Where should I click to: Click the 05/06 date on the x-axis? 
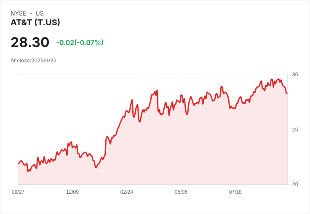coord(181,192)
